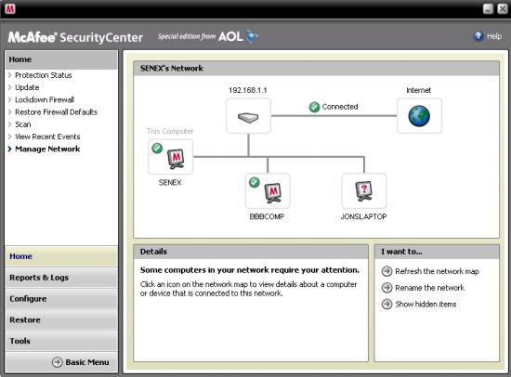
Task: Click the Help question mark icon
Action: (478, 36)
